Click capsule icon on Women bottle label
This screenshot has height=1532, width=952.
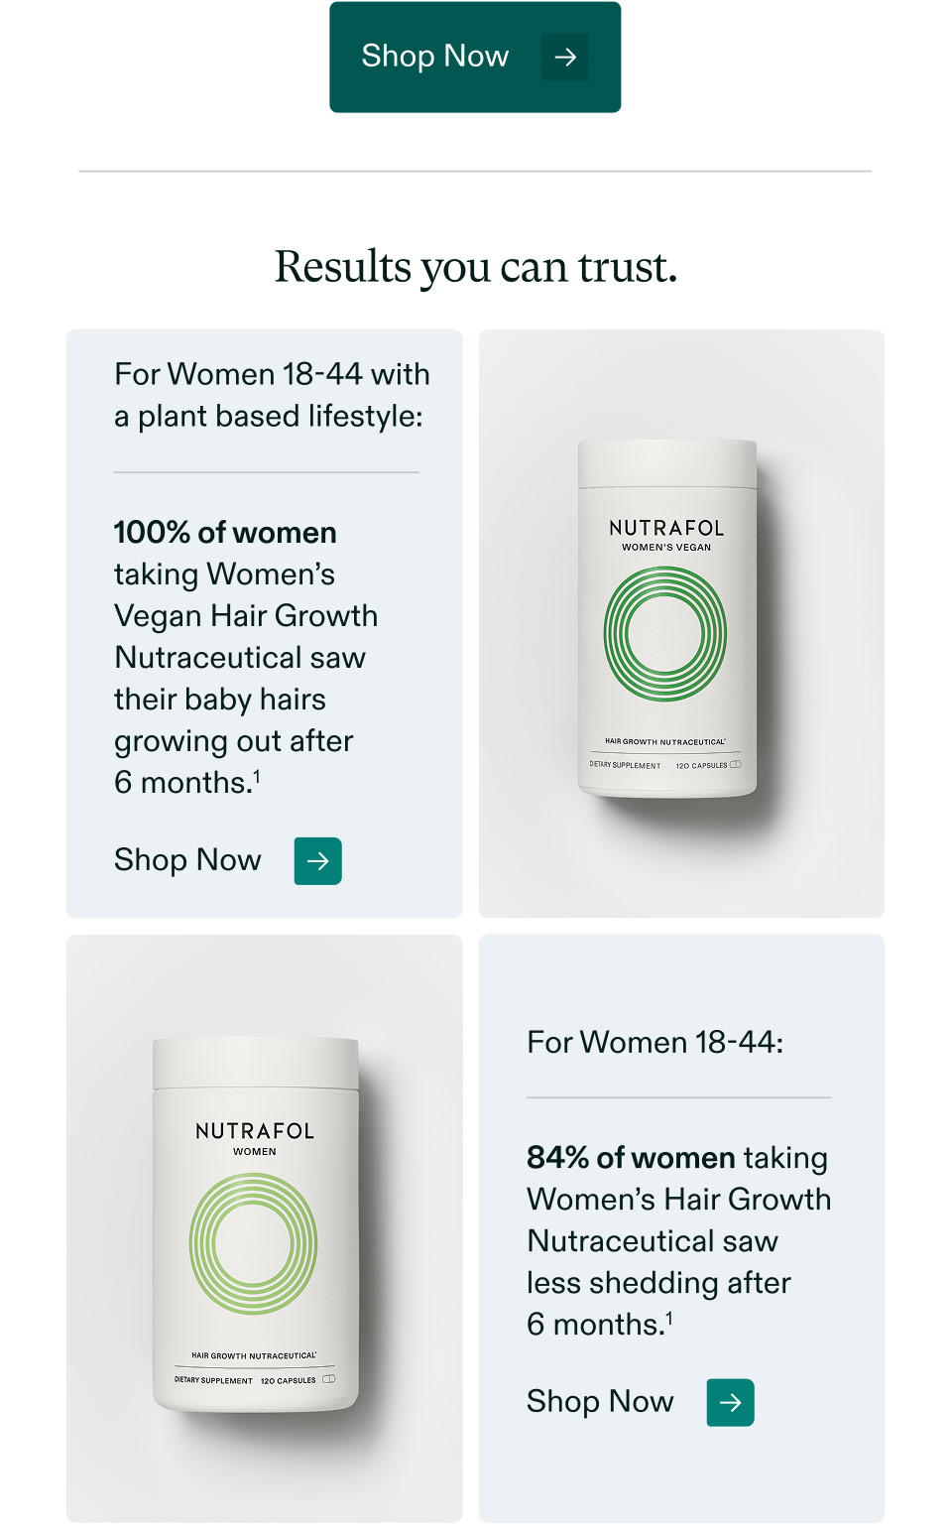point(329,1379)
